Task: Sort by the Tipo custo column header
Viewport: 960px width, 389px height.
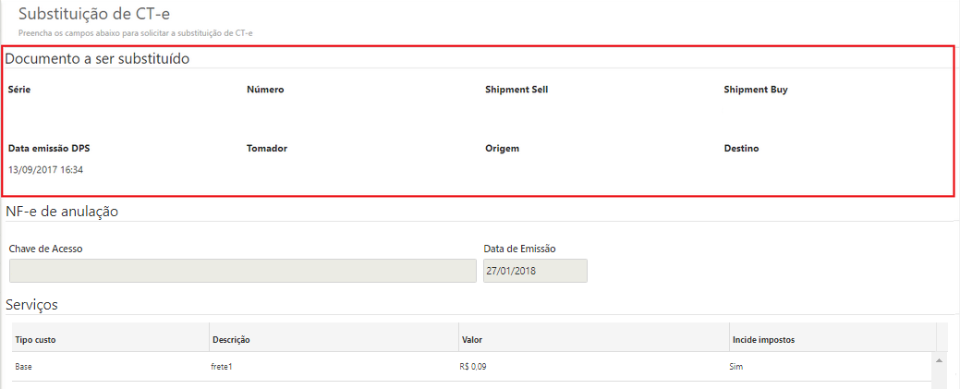Action: pyautogui.click(x=35, y=340)
